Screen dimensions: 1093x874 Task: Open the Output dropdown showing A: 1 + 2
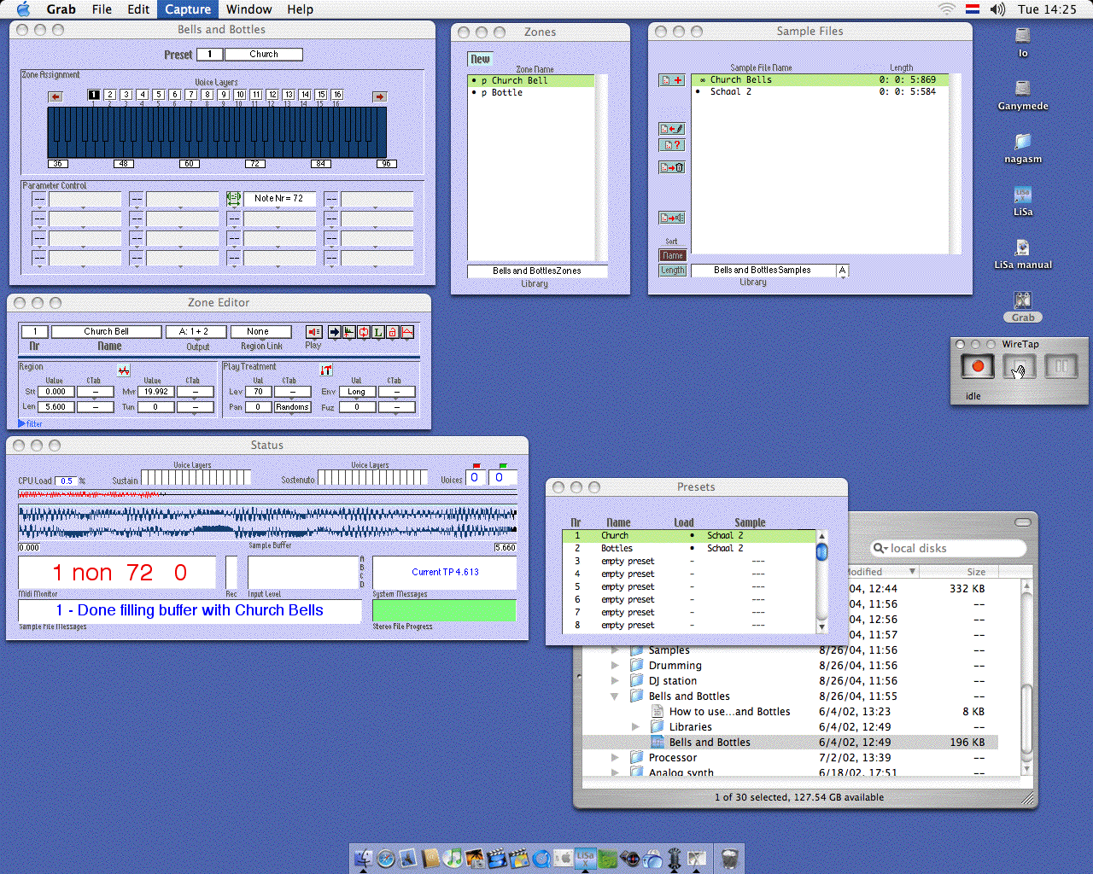(x=196, y=331)
